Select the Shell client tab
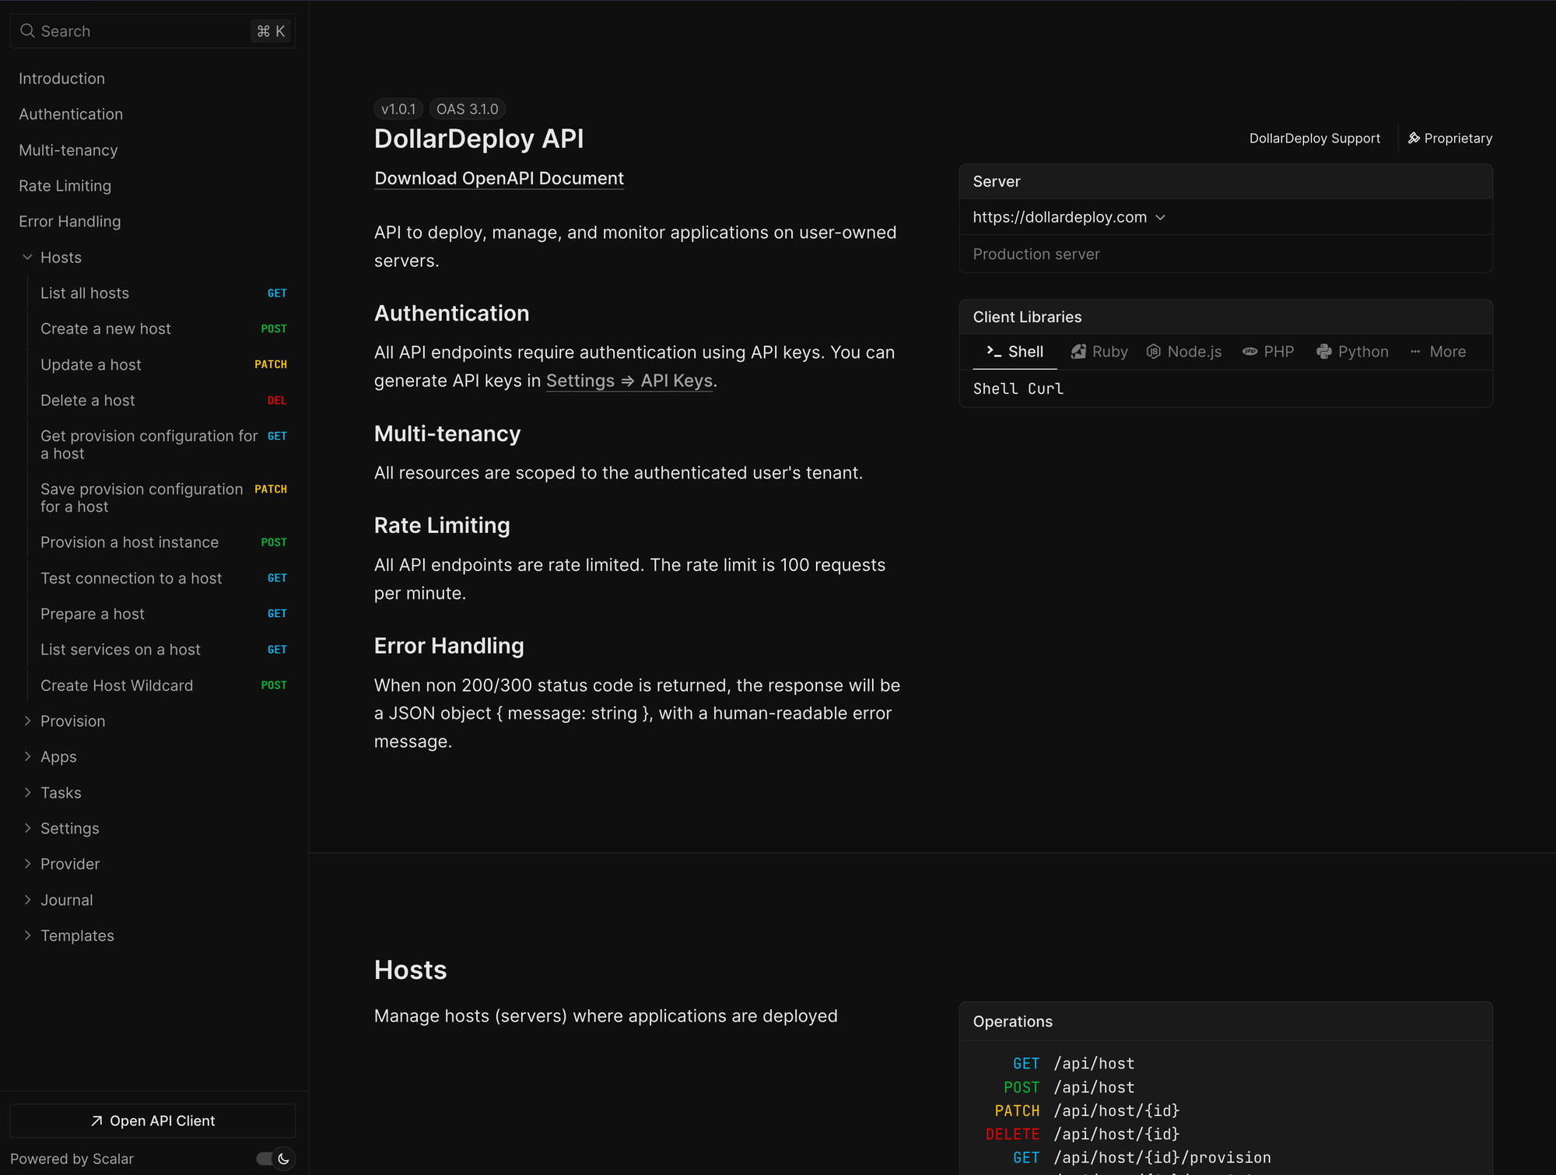 point(1015,352)
